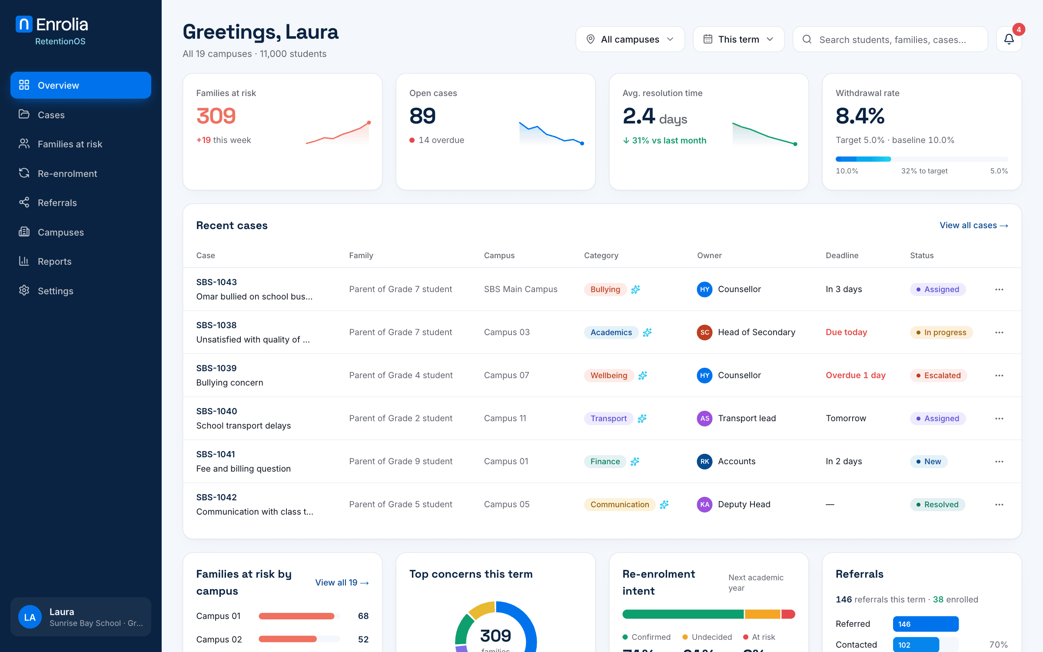
Task: Open row menu for case SBS-1040
Action: pyautogui.click(x=999, y=419)
